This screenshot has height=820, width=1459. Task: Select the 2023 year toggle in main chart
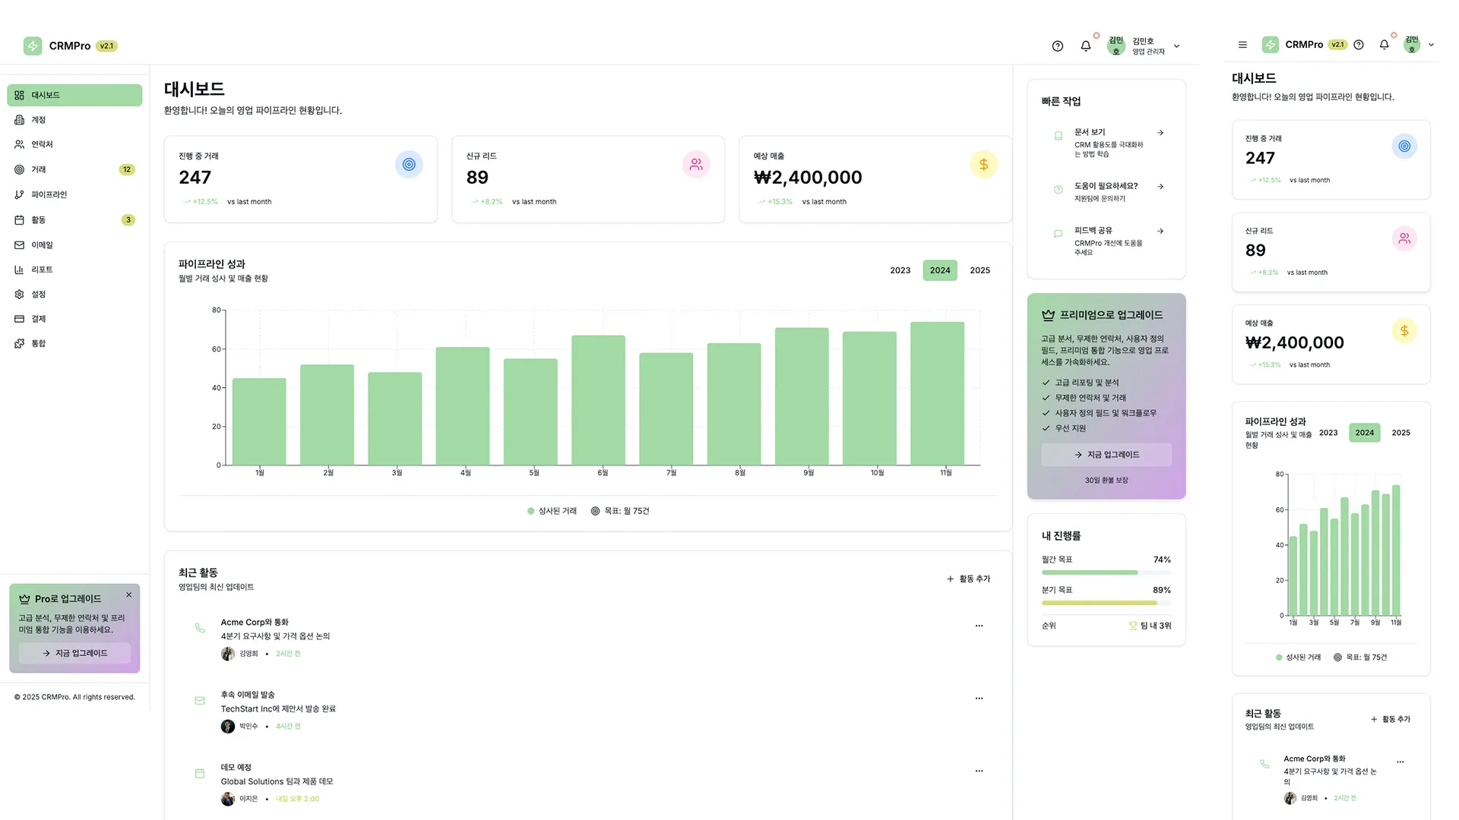[x=900, y=270]
